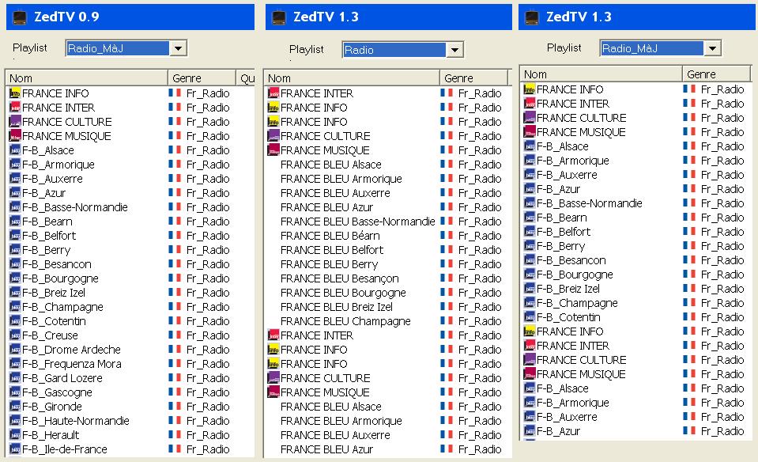Select FRANCE BLEU Champagne in the list
Image resolution: width=758 pixels, height=462 pixels.
point(345,321)
